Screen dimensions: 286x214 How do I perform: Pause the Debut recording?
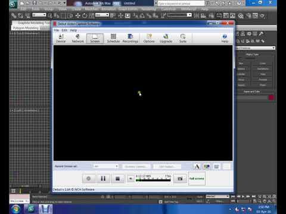tap(103, 178)
